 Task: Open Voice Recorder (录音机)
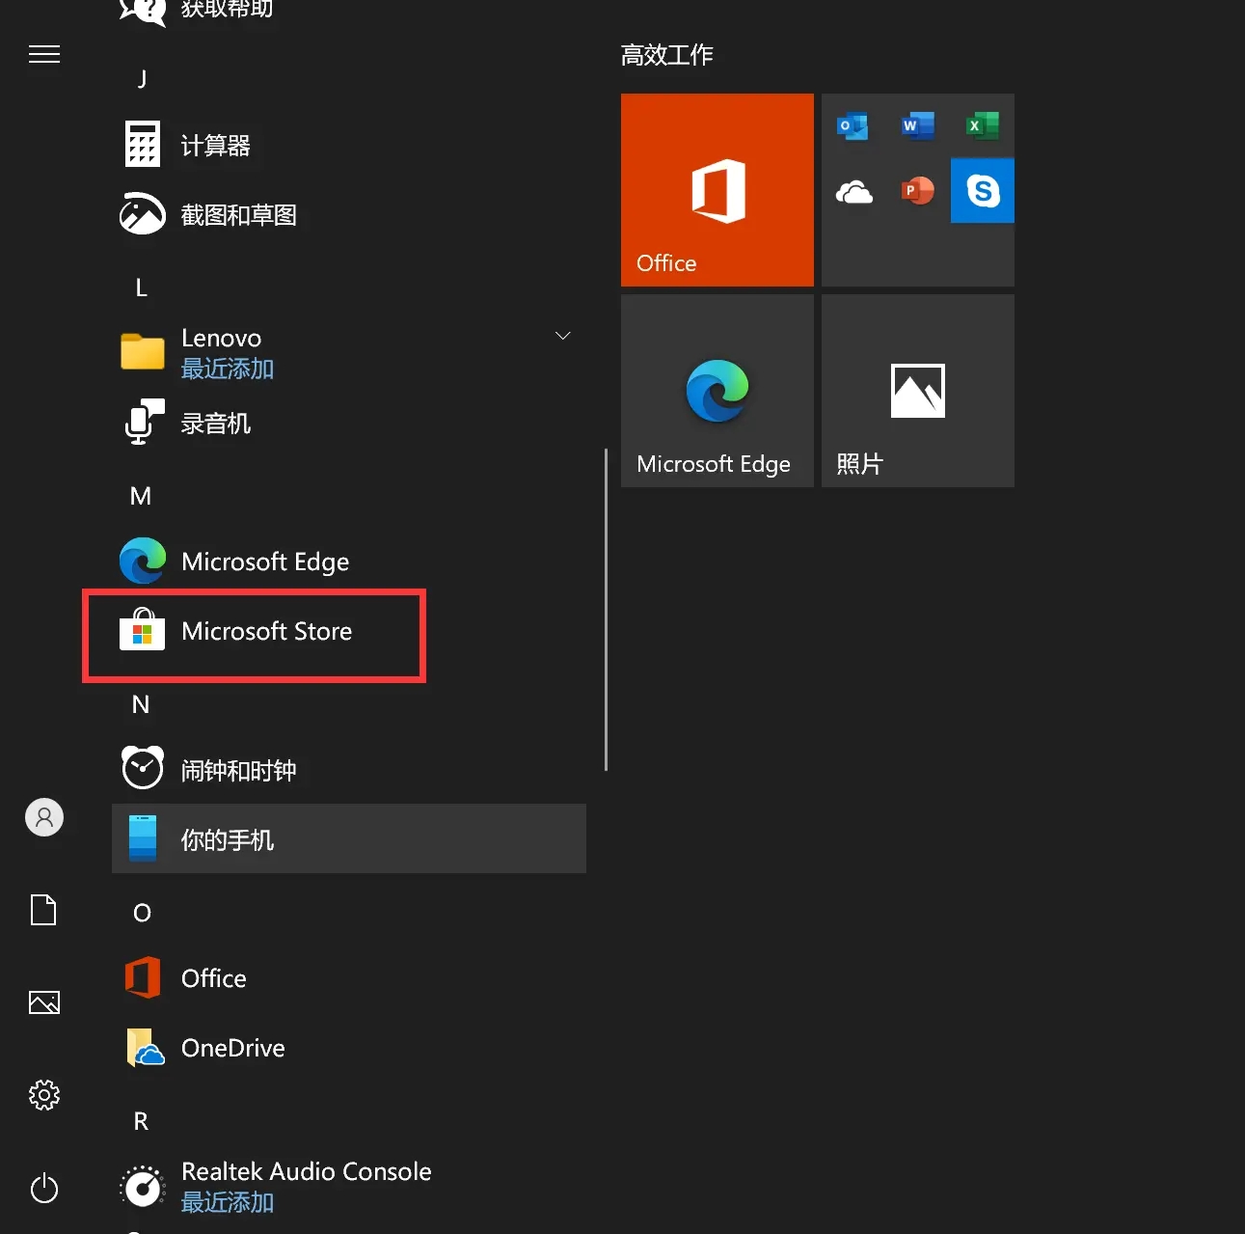pos(214,424)
